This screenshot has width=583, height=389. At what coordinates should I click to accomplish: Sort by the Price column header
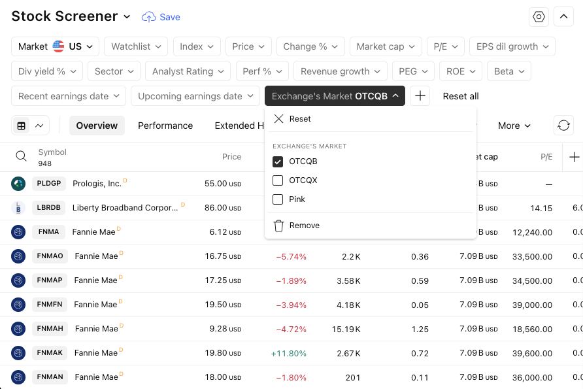[x=231, y=156]
